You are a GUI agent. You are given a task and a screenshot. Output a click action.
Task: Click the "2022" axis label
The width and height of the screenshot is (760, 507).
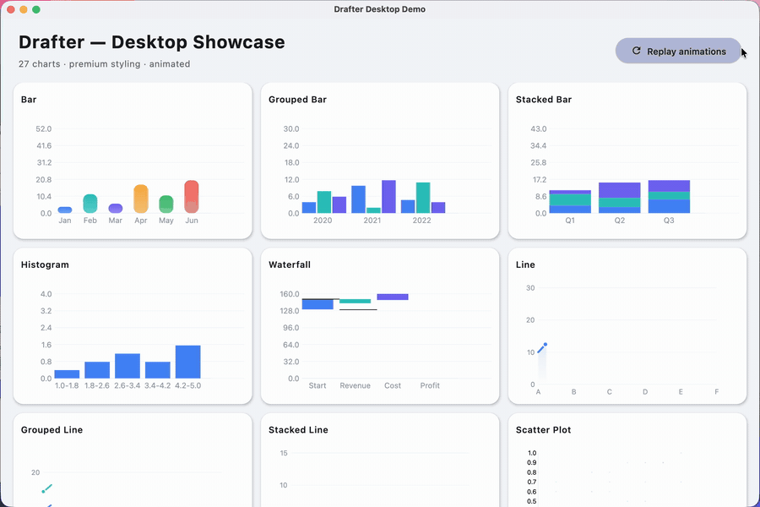(x=421, y=221)
